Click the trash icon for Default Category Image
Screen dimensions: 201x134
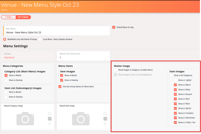[50, 124]
